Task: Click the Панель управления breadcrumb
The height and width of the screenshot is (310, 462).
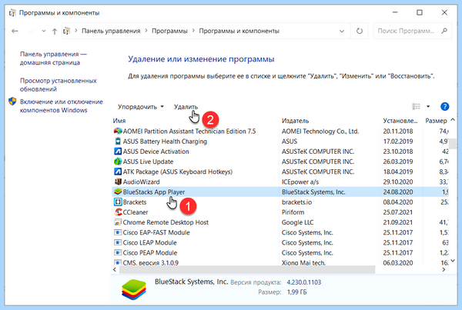Action: point(111,31)
